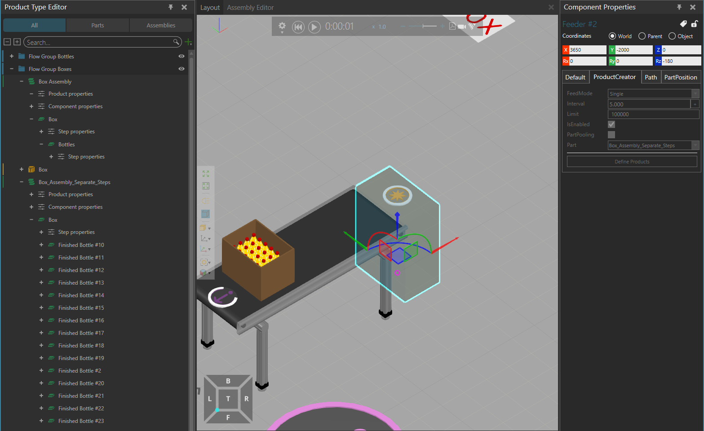Select the Parent coordinates radio button
The height and width of the screenshot is (431, 704).
click(x=642, y=36)
